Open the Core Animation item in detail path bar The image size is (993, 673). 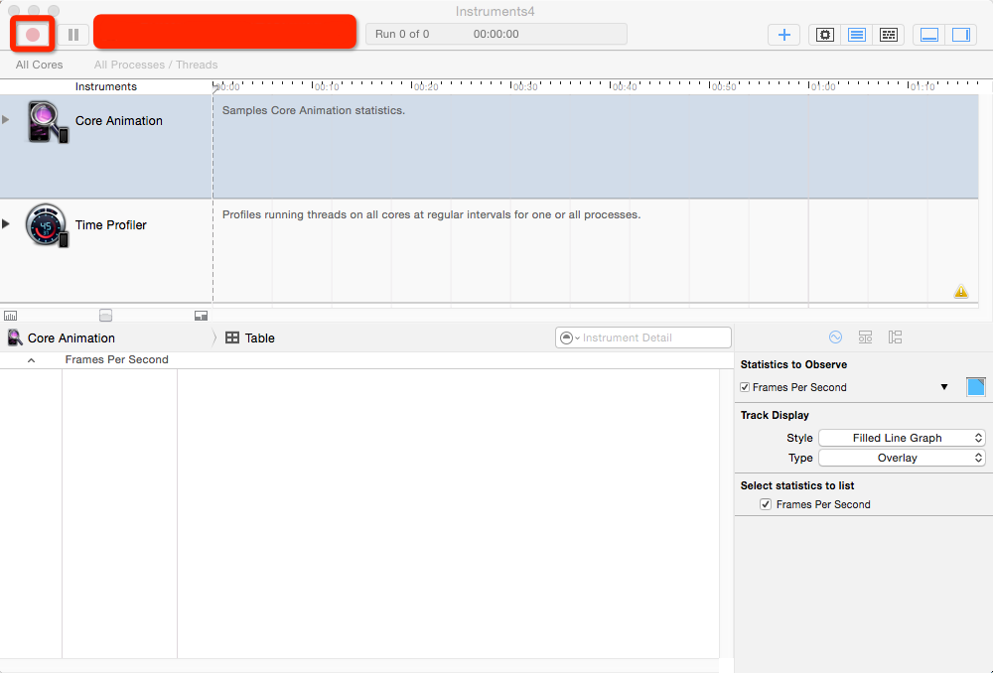point(62,338)
